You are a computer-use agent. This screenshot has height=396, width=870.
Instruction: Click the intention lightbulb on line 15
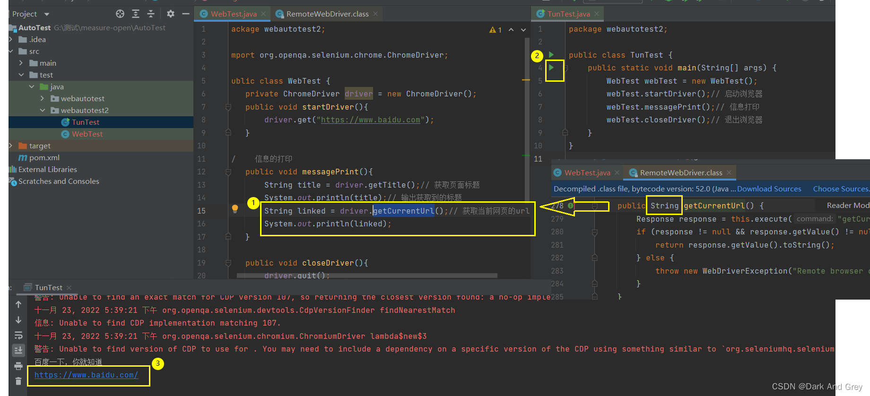point(235,208)
